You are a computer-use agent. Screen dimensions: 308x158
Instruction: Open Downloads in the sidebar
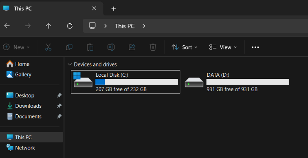(x=28, y=106)
